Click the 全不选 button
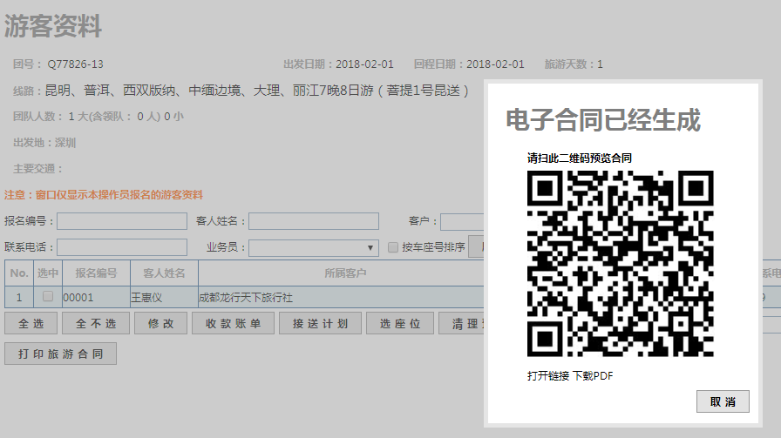This screenshot has width=781, height=438. [x=96, y=324]
